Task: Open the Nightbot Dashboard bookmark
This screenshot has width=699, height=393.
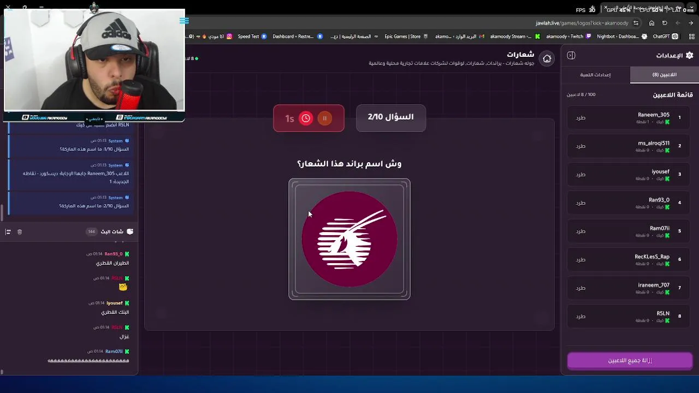Action: 621,37
